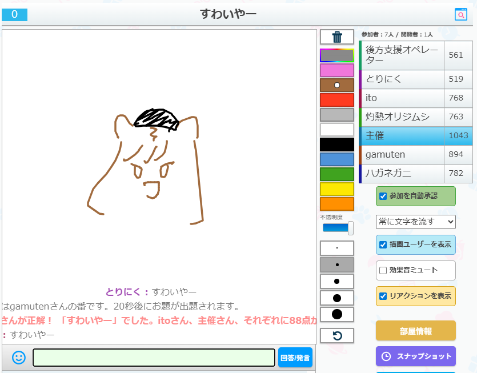This screenshot has width=477, height=373.
Task: Choose the medium brush size dot
Action: 337,282
